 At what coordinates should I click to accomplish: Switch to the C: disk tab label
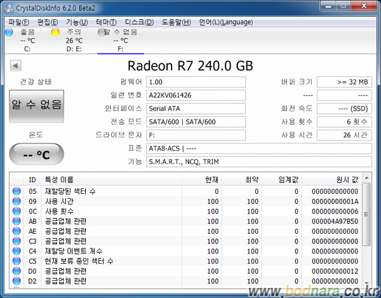click(x=27, y=49)
